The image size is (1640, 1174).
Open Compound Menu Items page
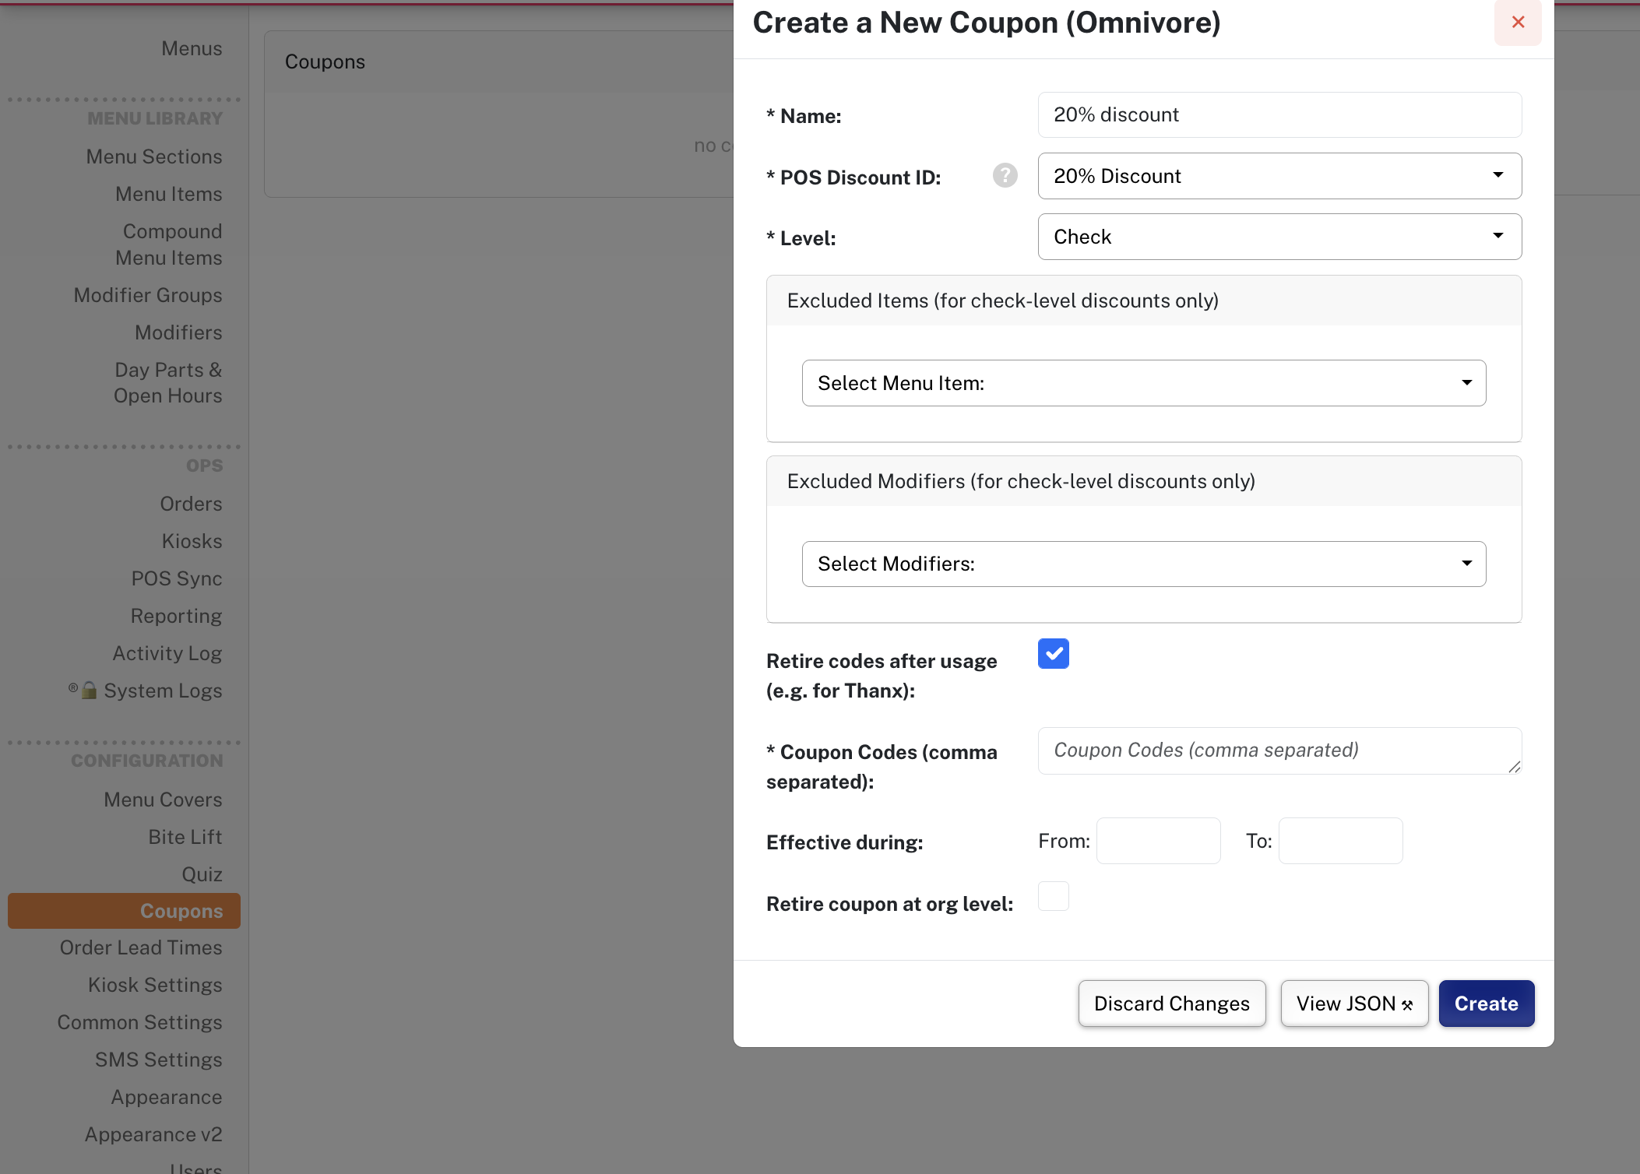(169, 244)
